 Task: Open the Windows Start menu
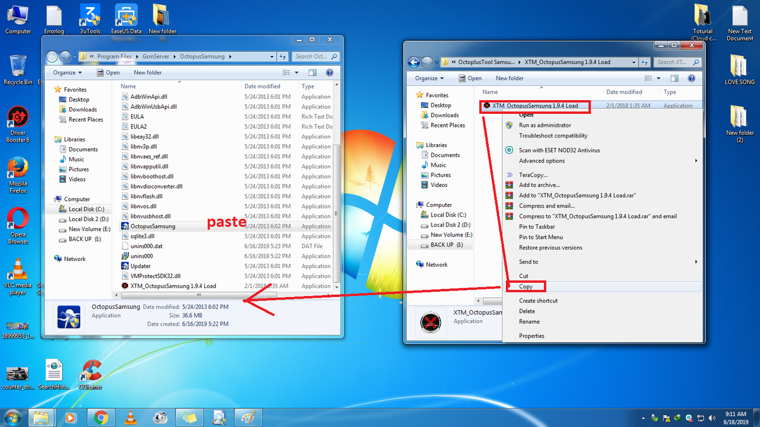pos(12,418)
